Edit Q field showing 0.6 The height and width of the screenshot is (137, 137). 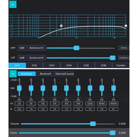tap(19, 109)
